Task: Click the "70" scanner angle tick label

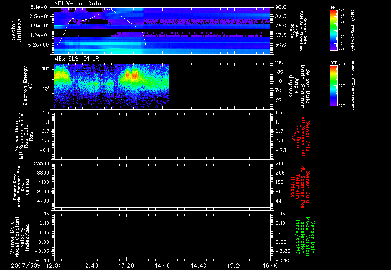Action: coord(278,91)
